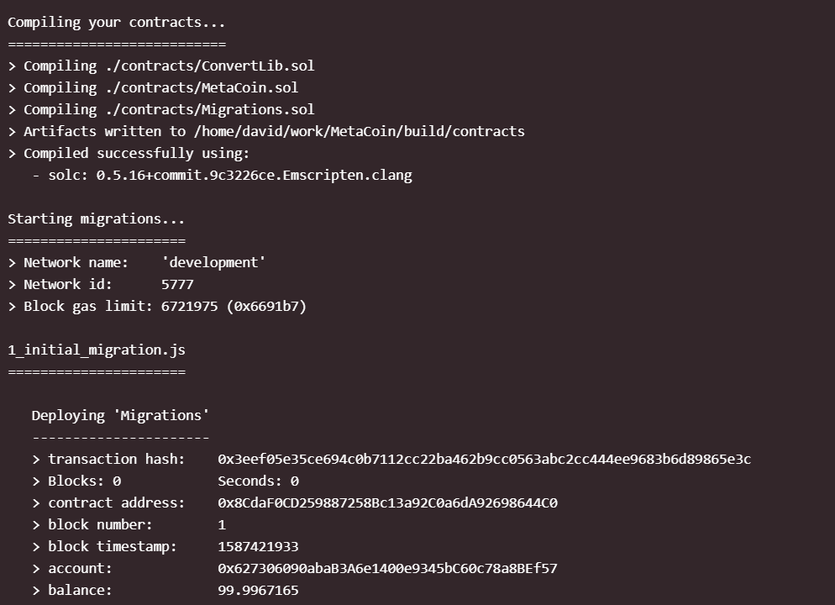Click the 'block number:' label
835x605 pixels.
click(100, 524)
